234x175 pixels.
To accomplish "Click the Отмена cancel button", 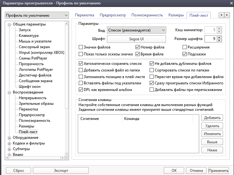I will tap(196, 171).
